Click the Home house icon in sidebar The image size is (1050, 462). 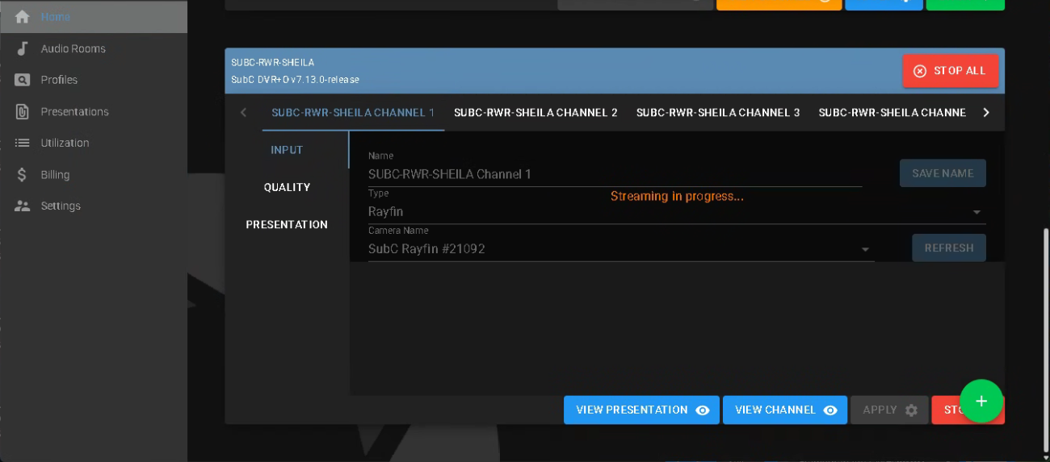click(23, 17)
